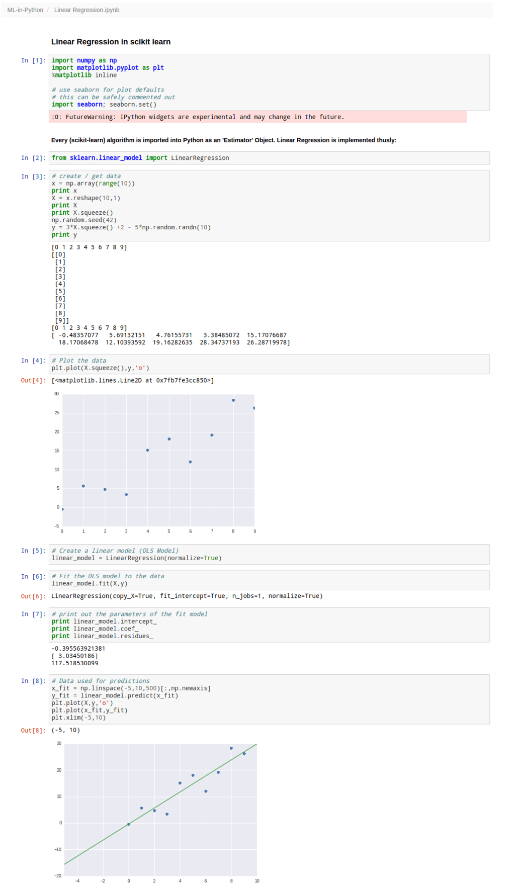Click the In [6]: prompt label

tap(33, 576)
